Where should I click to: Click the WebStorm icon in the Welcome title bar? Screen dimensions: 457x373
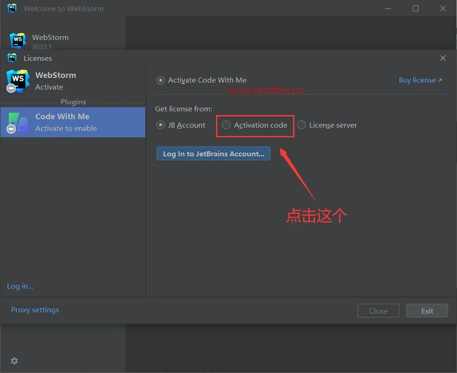(12, 9)
